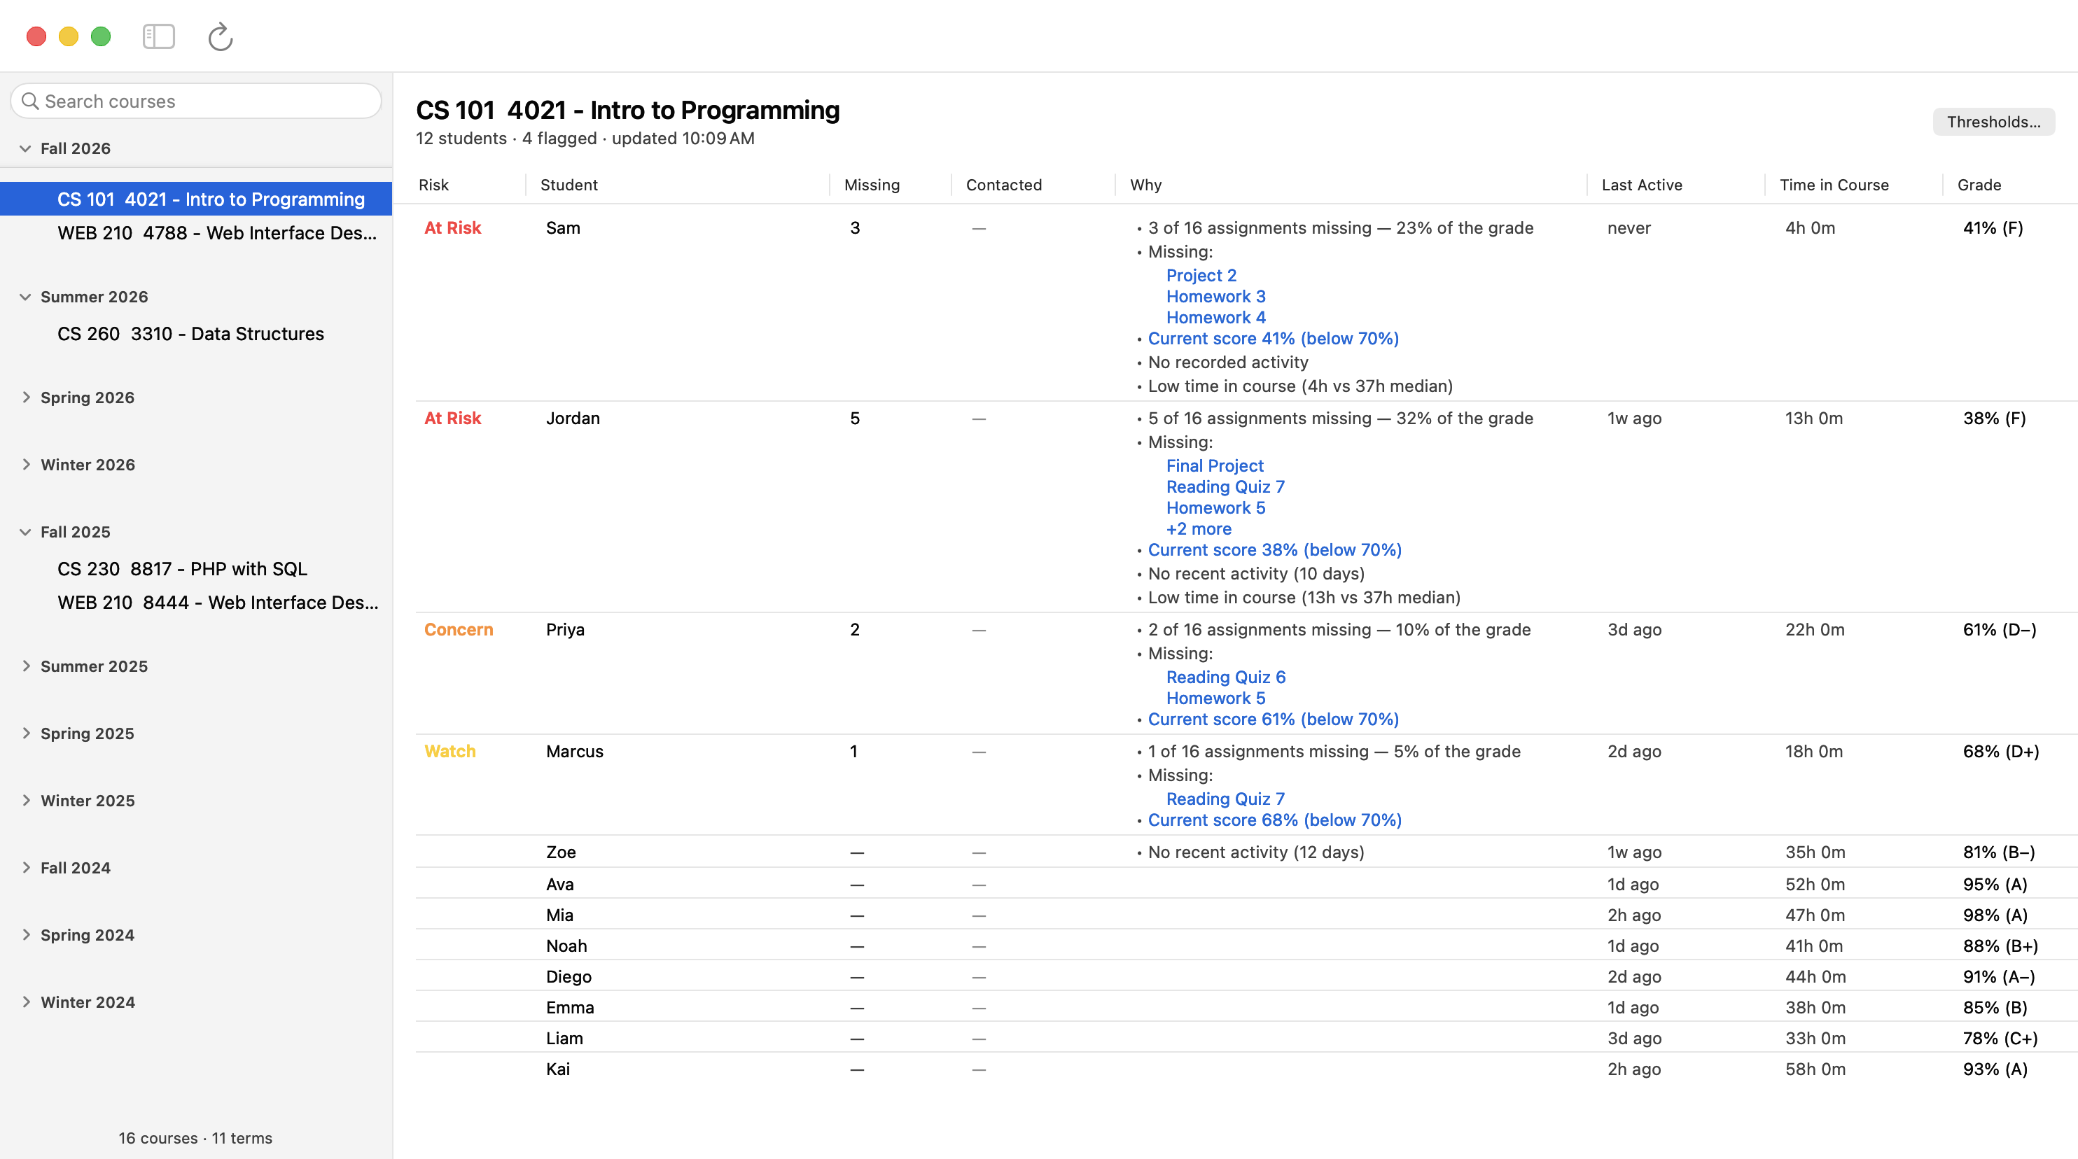
Task: Click the 16 courses · 11 terms footer
Action: click(x=195, y=1138)
